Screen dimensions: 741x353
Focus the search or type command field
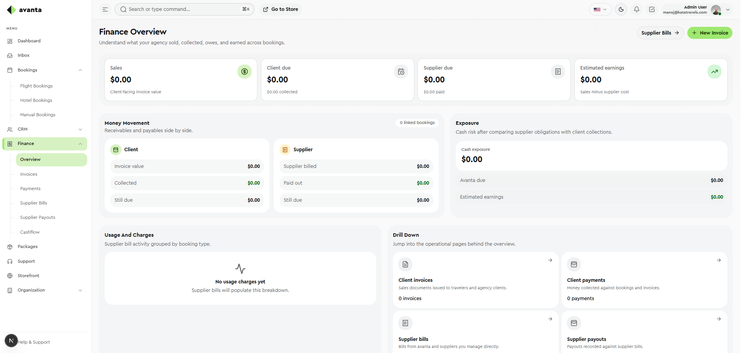click(185, 9)
